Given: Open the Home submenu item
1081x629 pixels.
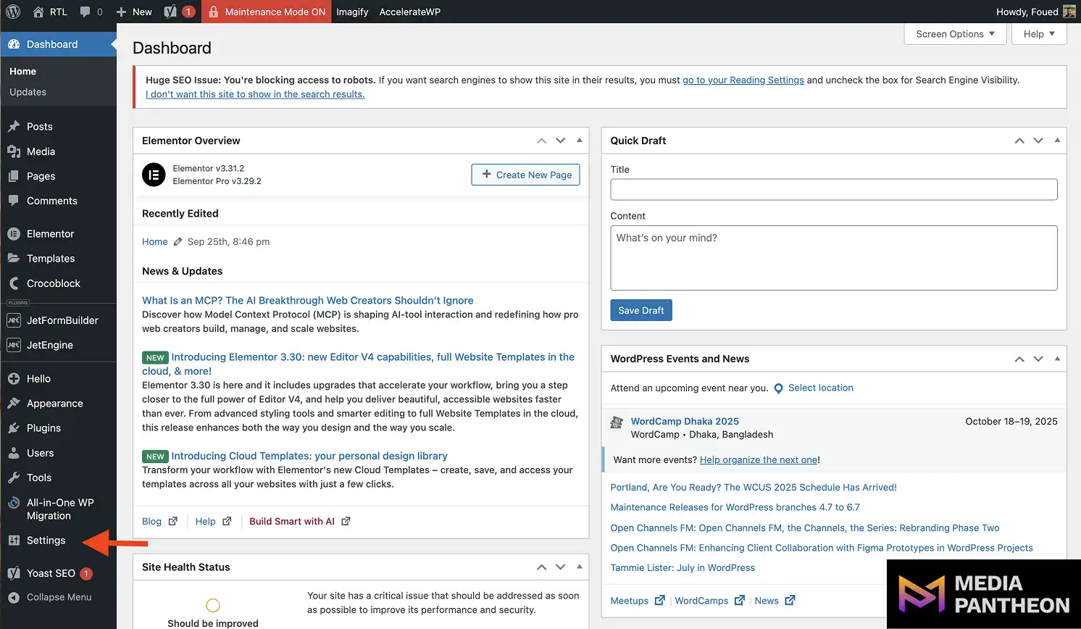Looking at the screenshot, I should (x=22, y=71).
